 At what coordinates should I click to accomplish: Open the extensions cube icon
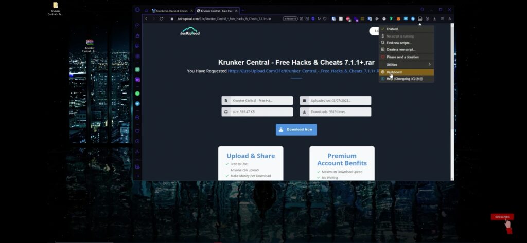coord(427,19)
